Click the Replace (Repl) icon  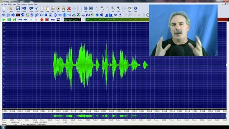(64, 9)
